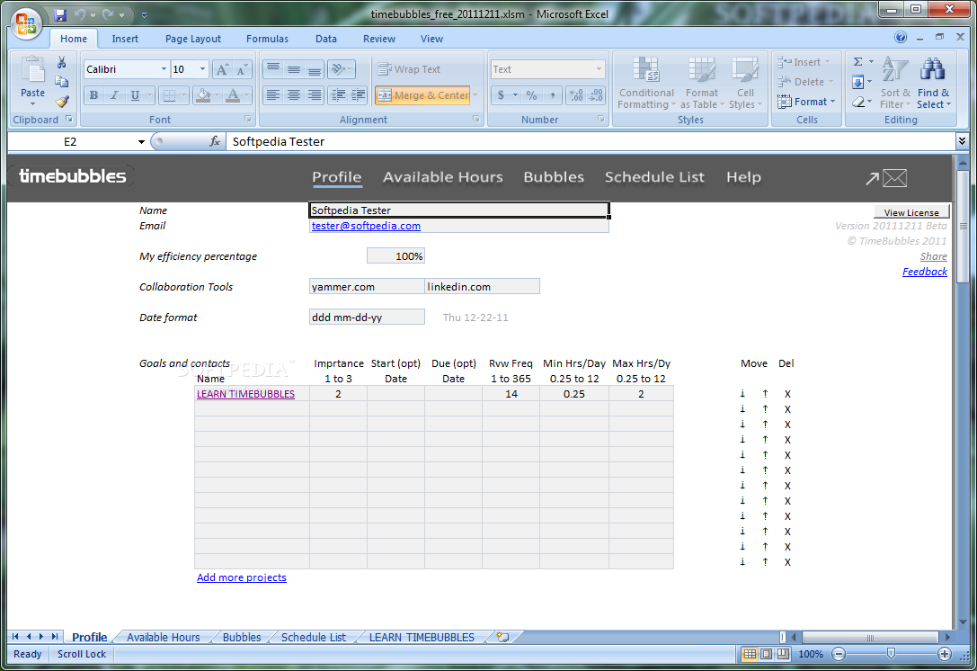The image size is (977, 671).
Task: Apply Accounting dollar format
Action: point(501,95)
